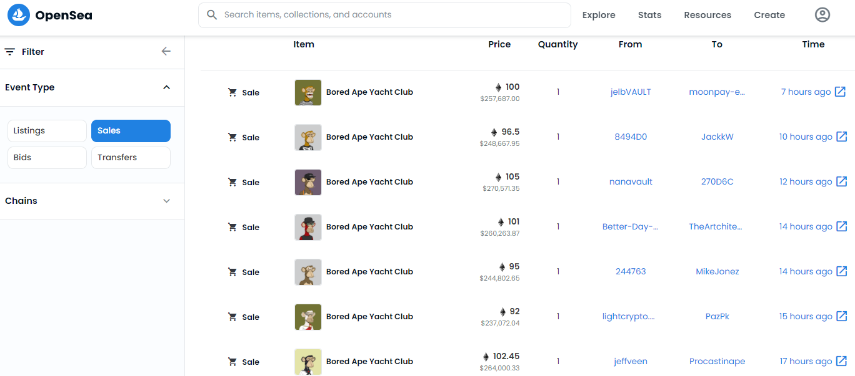Click the OpenSea ship logo icon
855x376 pixels.
(19, 15)
